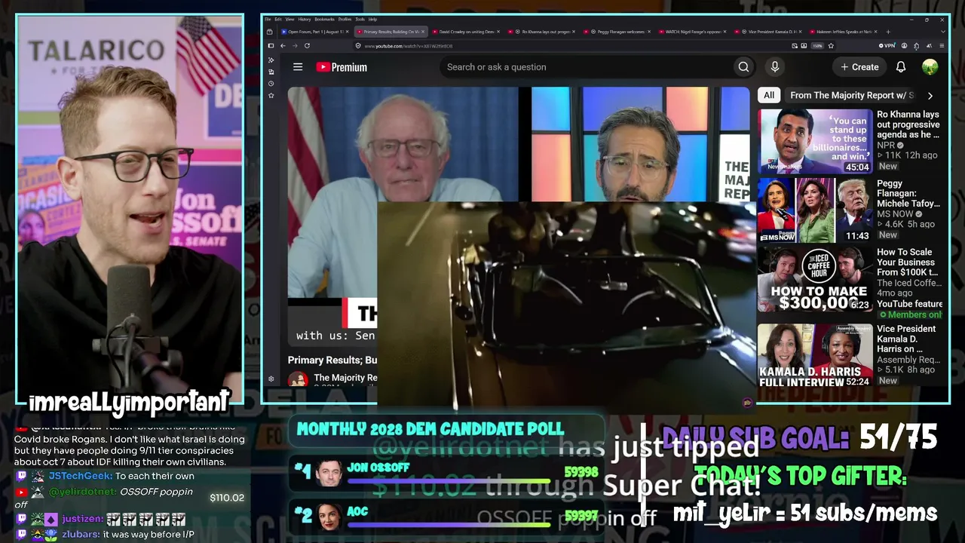Click the Ro Khanna lays out video title

click(x=908, y=124)
